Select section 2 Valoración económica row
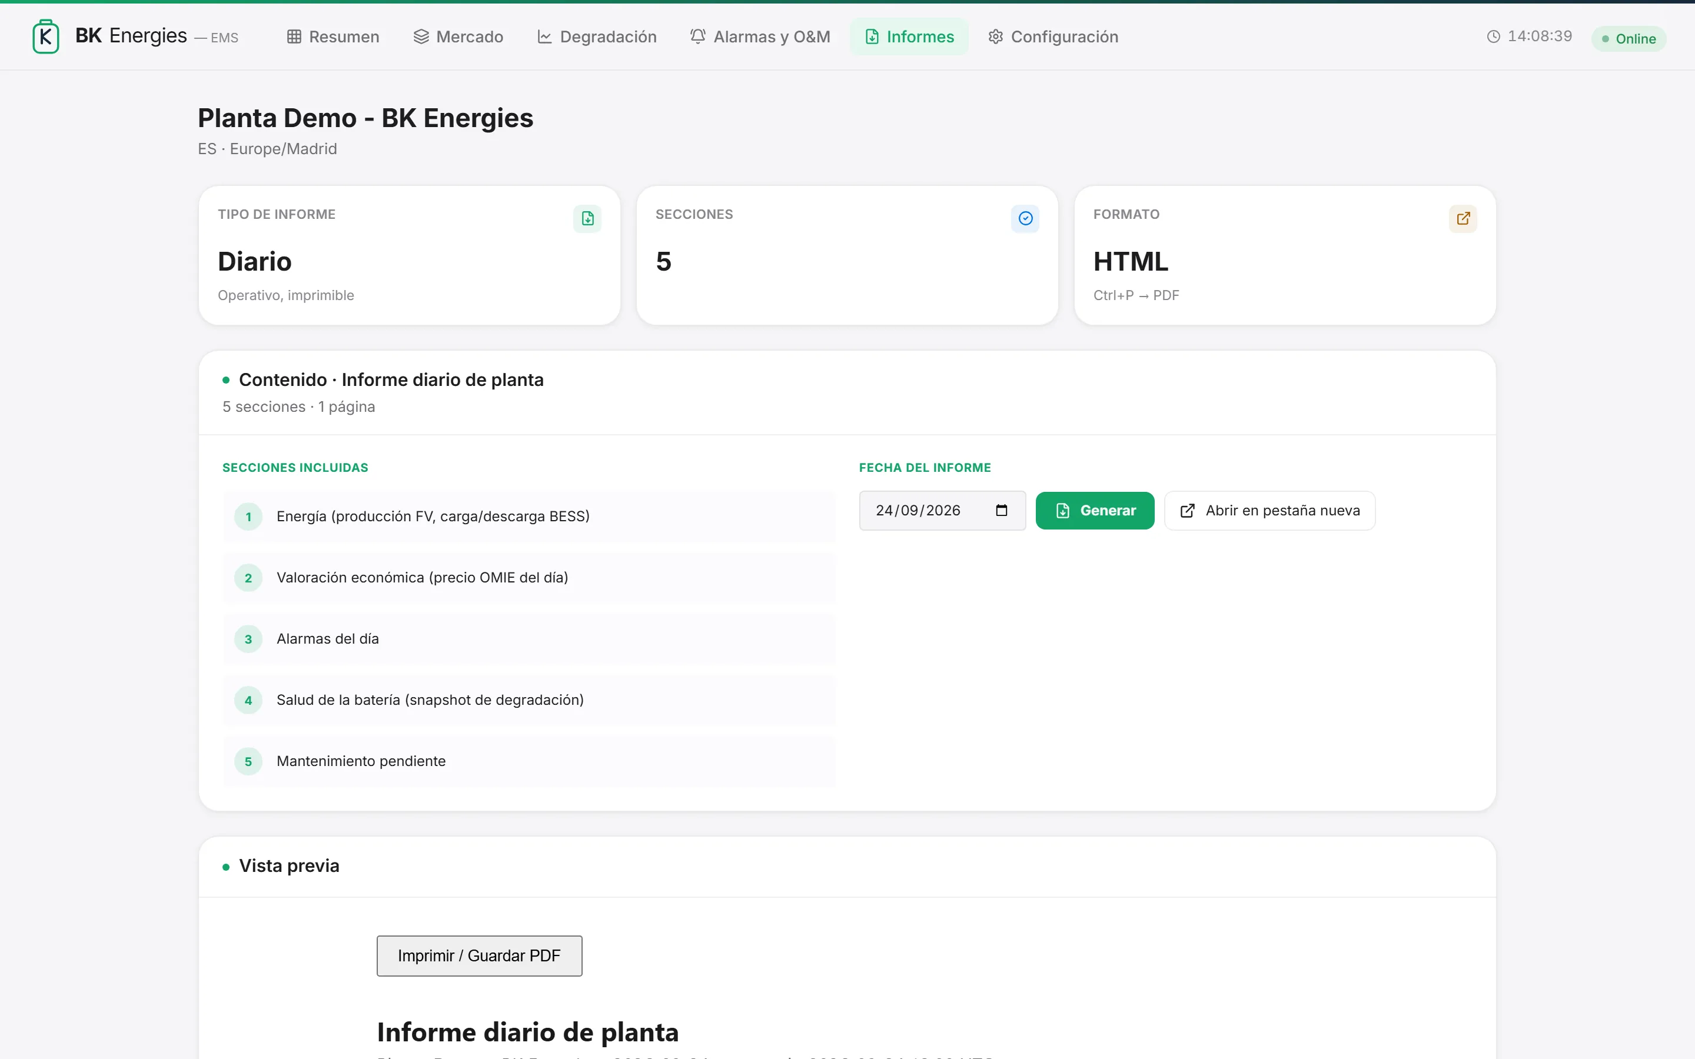This screenshot has width=1695, height=1059. [529, 578]
